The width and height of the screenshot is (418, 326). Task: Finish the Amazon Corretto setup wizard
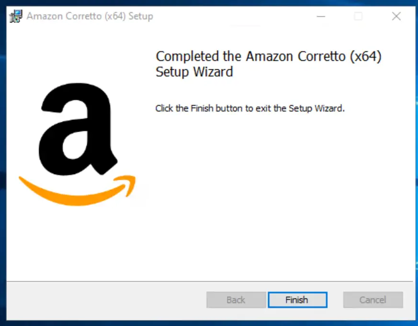(297, 300)
